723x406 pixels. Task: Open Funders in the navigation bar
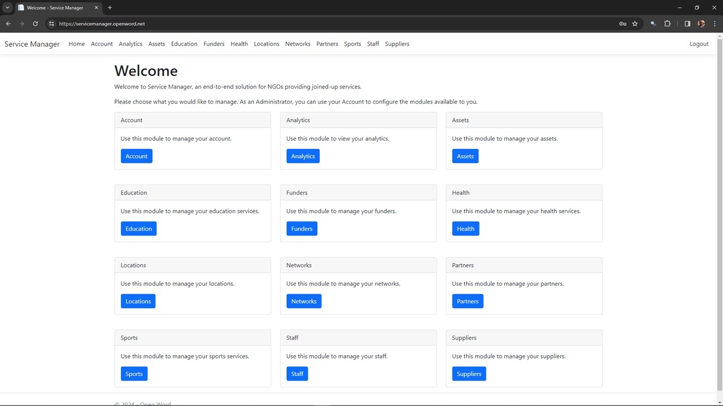[214, 44]
